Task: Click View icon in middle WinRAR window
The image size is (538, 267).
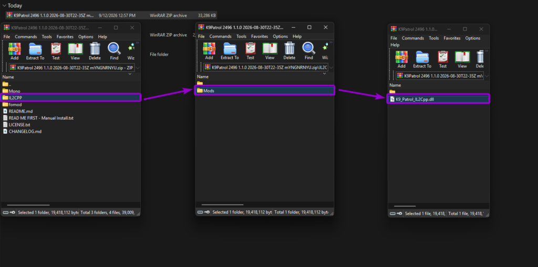Action: (x=270, y=51)
